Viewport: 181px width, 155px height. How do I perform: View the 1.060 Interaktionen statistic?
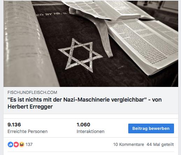90,128
